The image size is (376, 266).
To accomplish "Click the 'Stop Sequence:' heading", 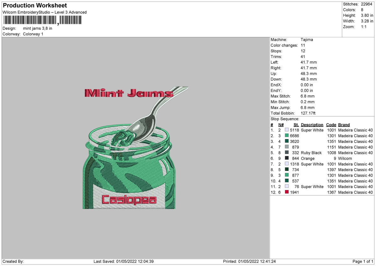I will [x=285, y=119].
